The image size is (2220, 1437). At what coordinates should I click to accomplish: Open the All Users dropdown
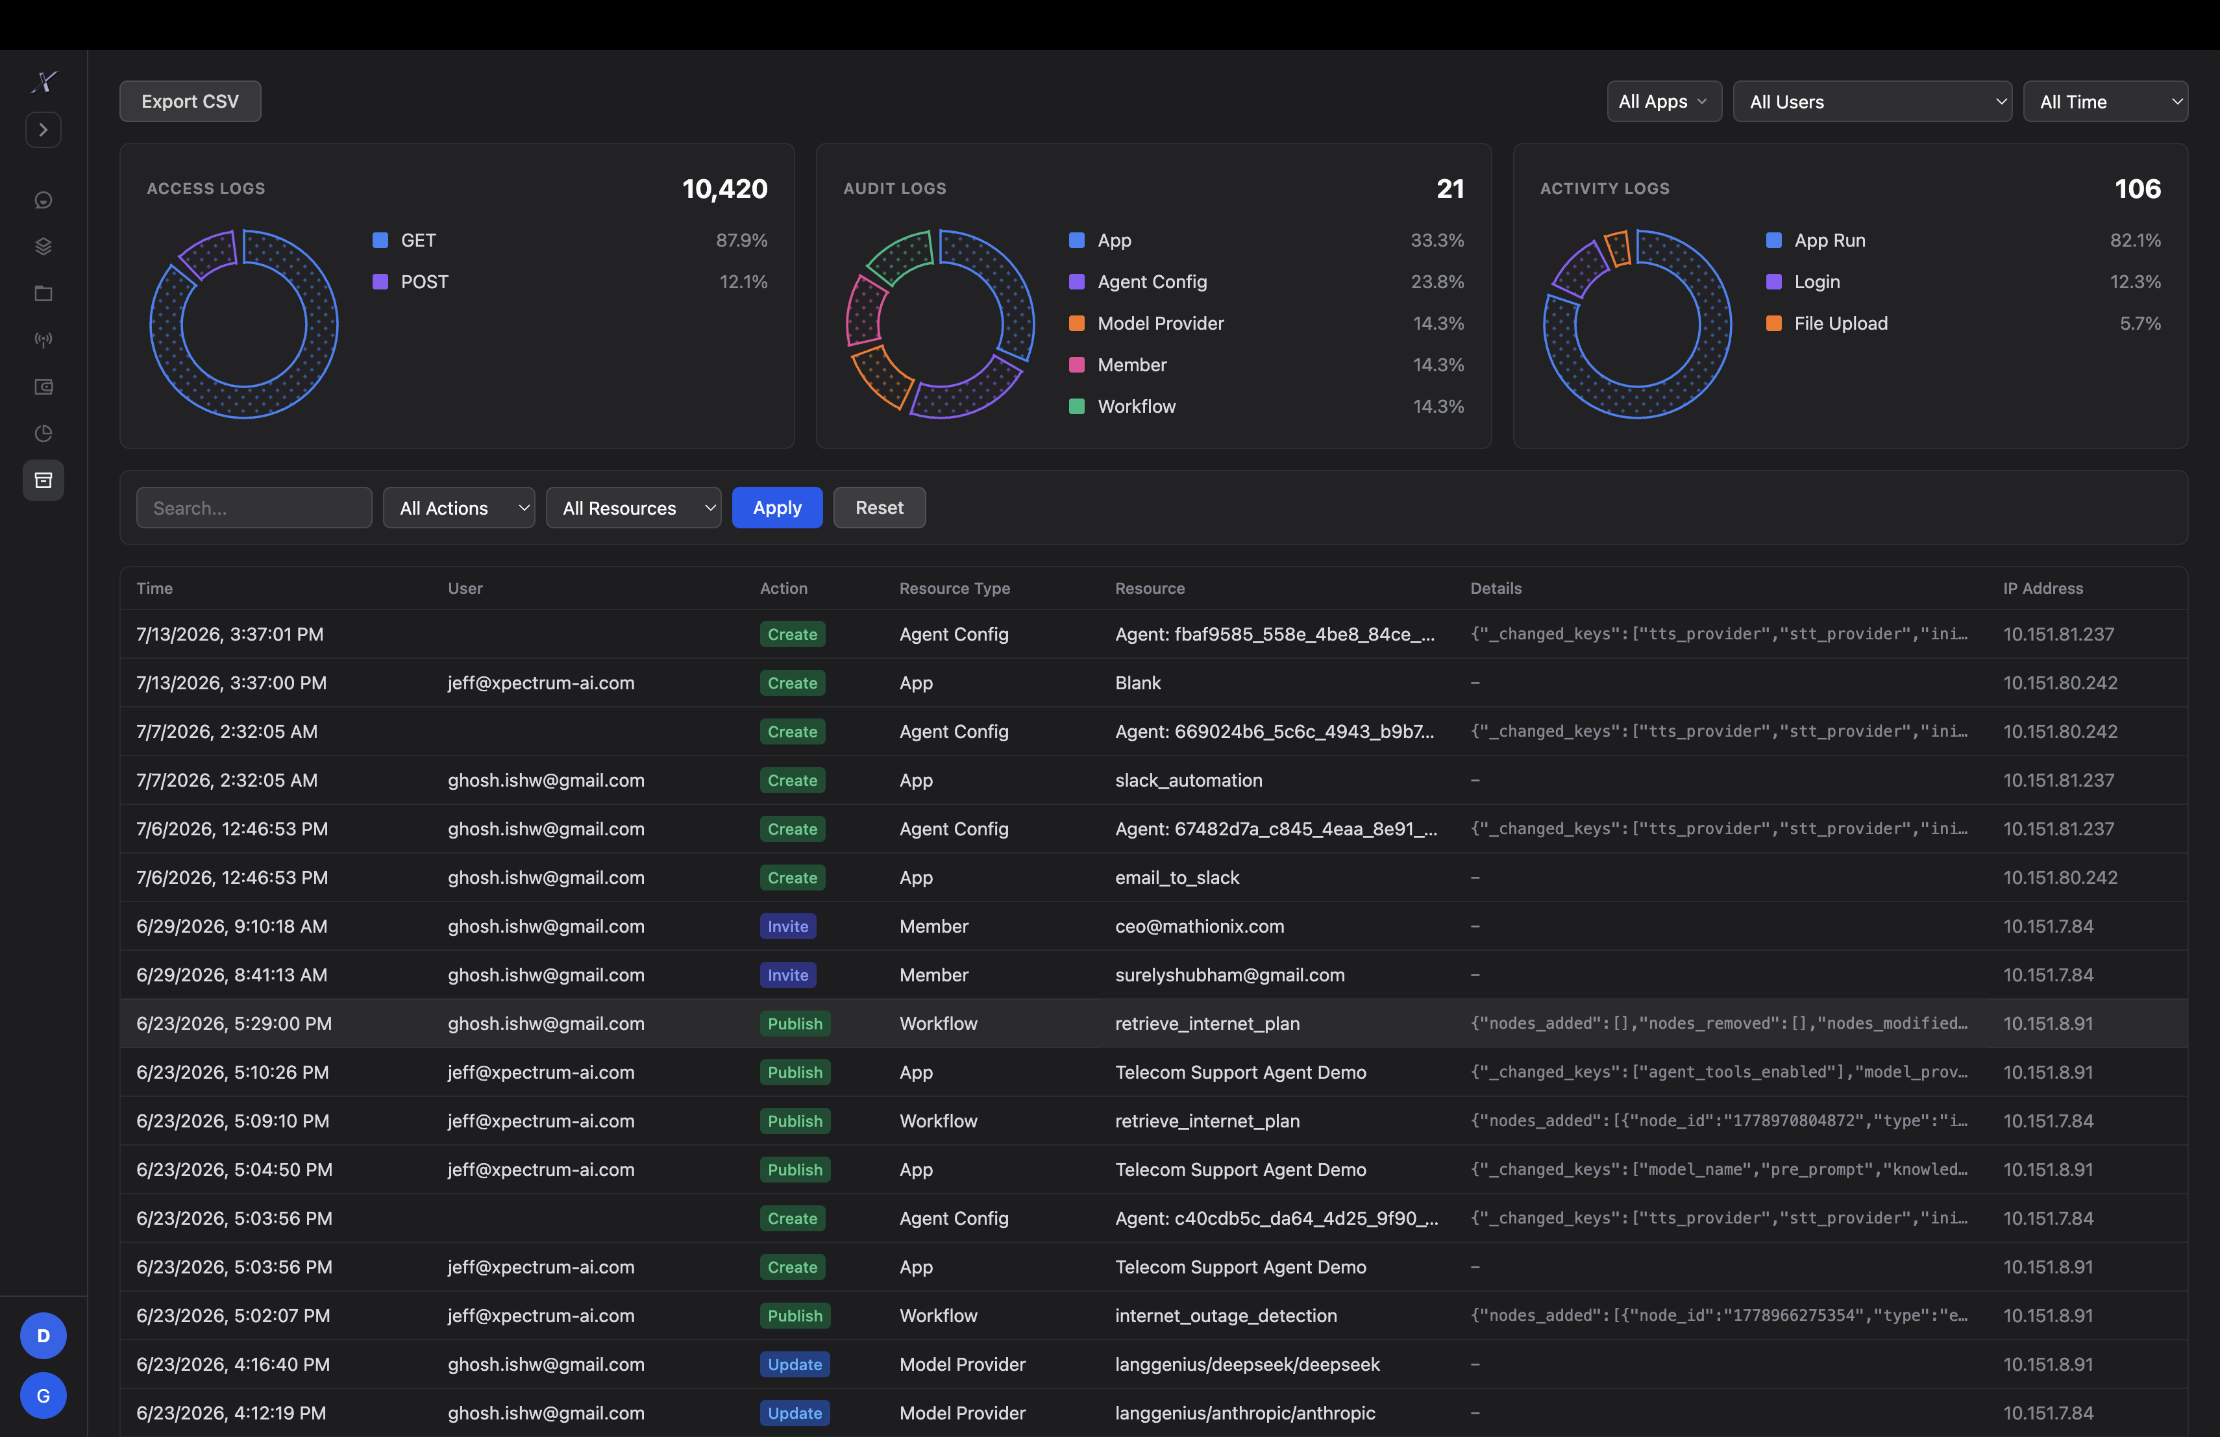[1871, 102]
